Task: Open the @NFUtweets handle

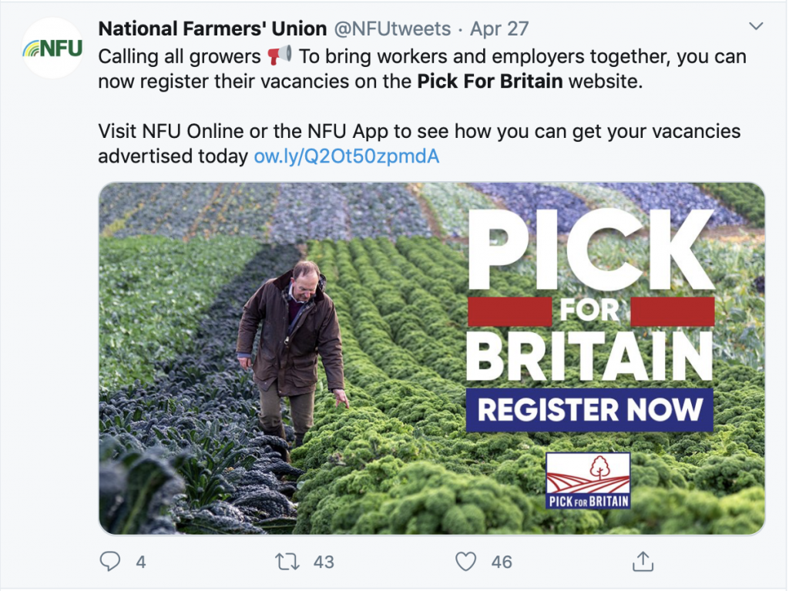Action: click(391, 29)
